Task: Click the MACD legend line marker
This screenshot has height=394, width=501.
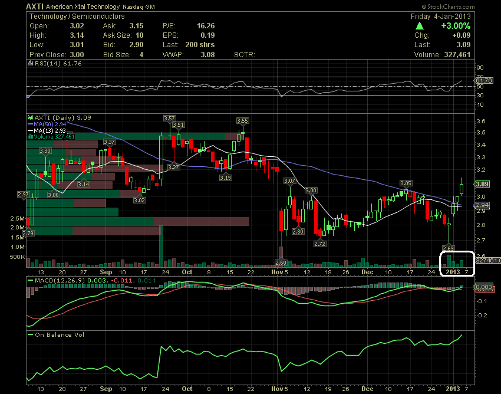Action: pos(31,280)
